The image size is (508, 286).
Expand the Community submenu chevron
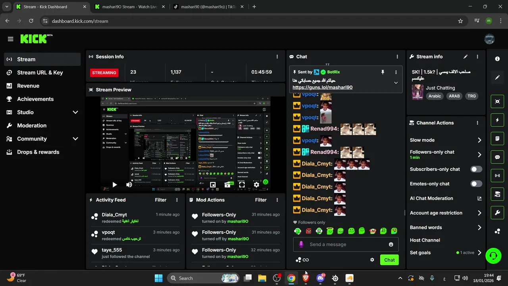click(75, 139)
